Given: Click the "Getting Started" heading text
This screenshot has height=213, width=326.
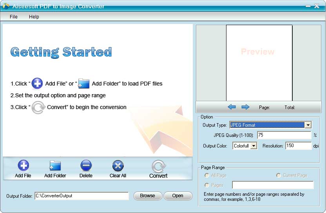Looking at the screenshot, I should [x=61, y=52].
